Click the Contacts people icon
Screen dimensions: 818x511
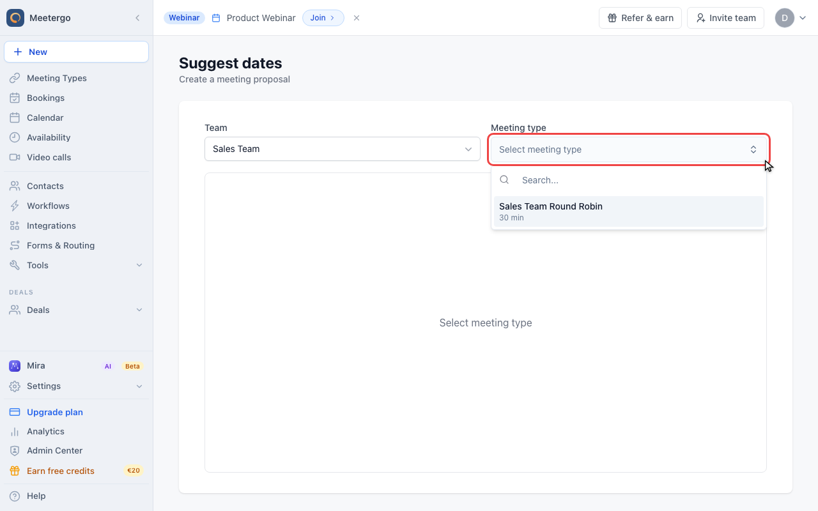pyautogui.click(x=15, y=186)
